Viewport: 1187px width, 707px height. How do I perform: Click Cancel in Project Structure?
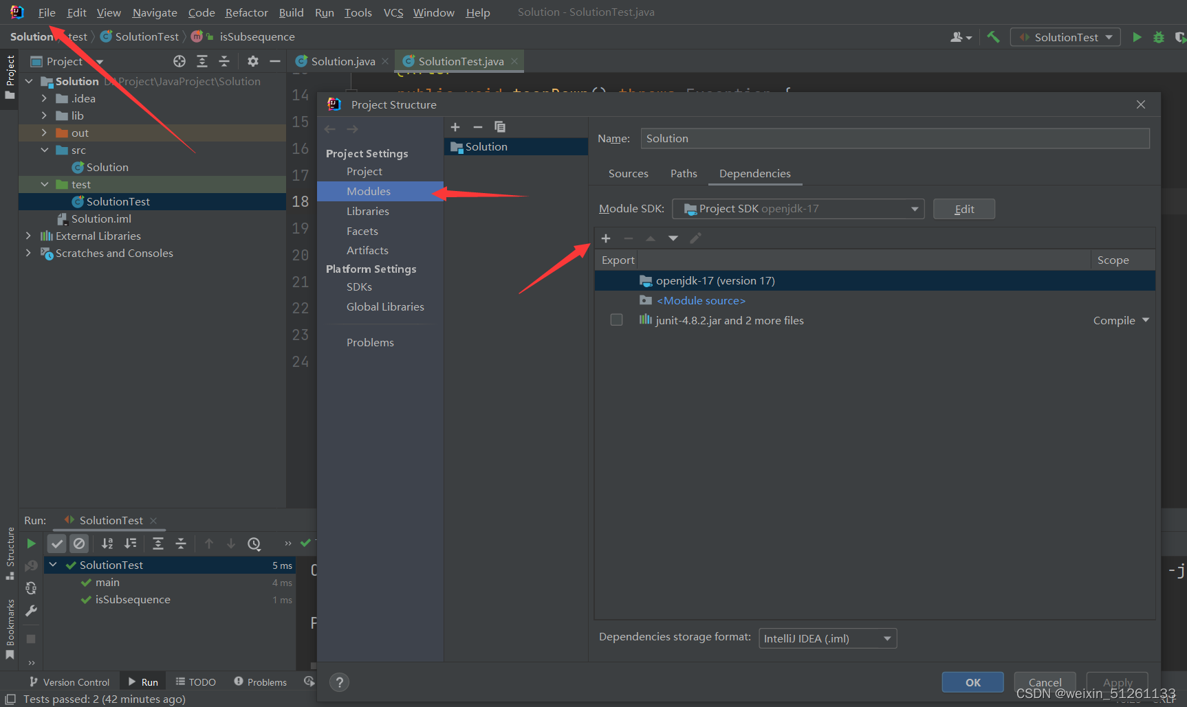pos(1045,682)
